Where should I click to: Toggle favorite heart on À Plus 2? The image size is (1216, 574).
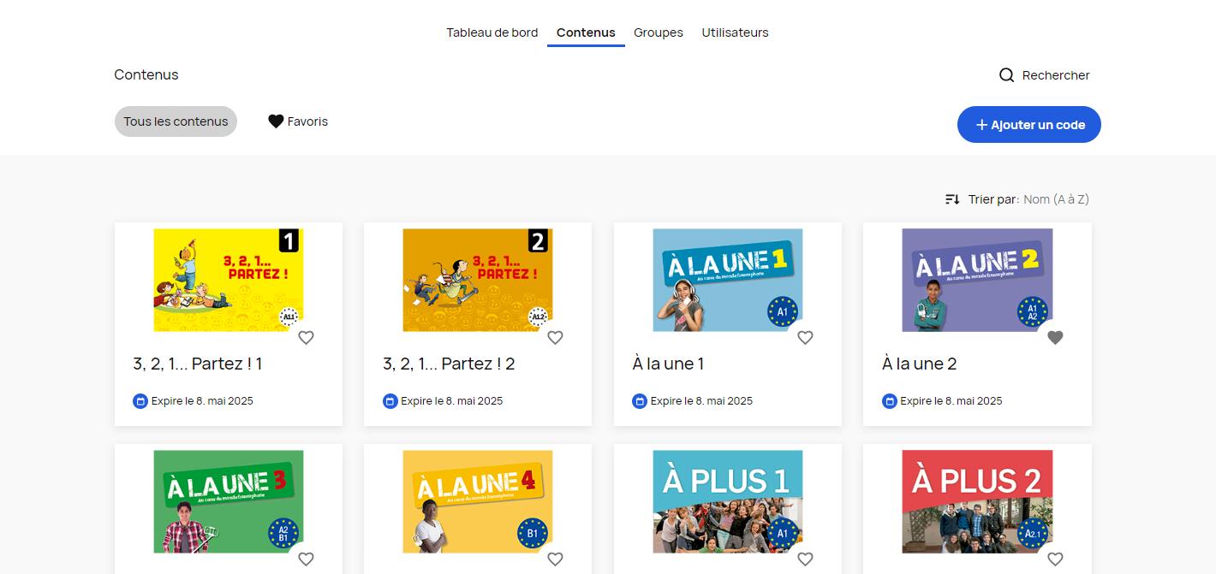pyautogui.click(x=1055, y=559)
